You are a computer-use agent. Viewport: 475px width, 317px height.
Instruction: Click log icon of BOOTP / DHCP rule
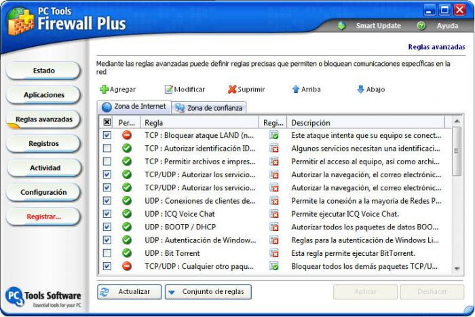point(274,227)
